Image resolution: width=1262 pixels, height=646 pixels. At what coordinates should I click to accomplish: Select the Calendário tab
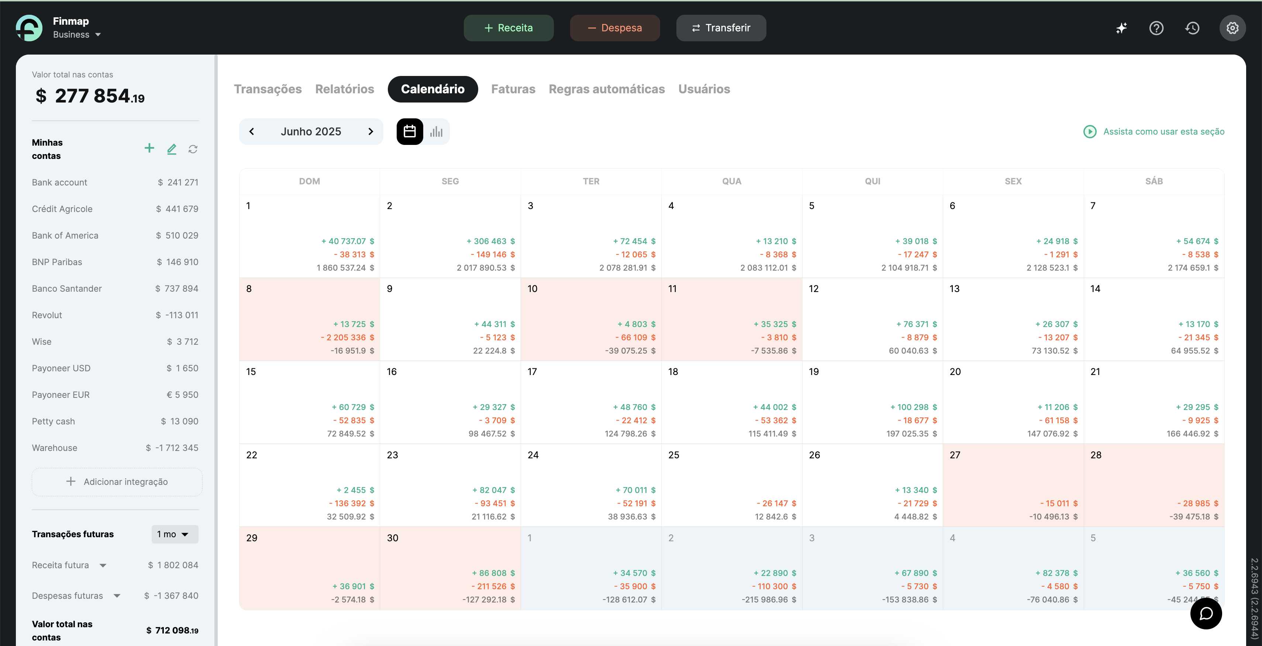(432, 89)
